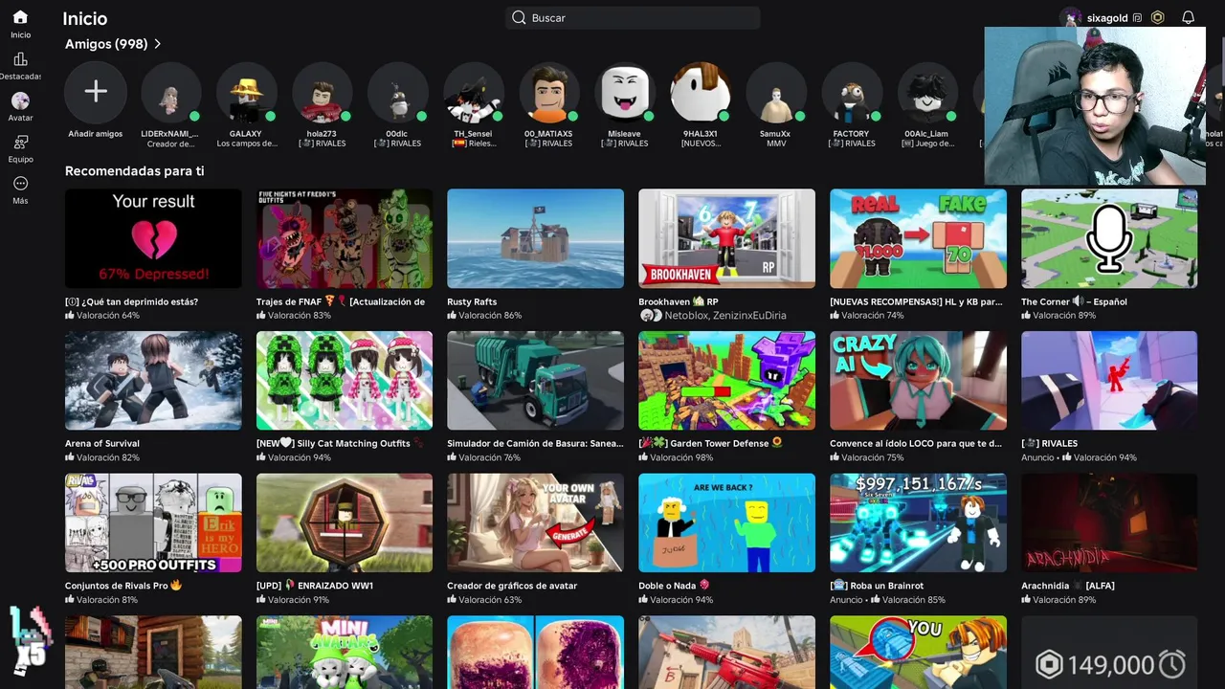
Task: Open ENRAIZADO WW1 game thumbnail
Action: click(x=345, y=522)
